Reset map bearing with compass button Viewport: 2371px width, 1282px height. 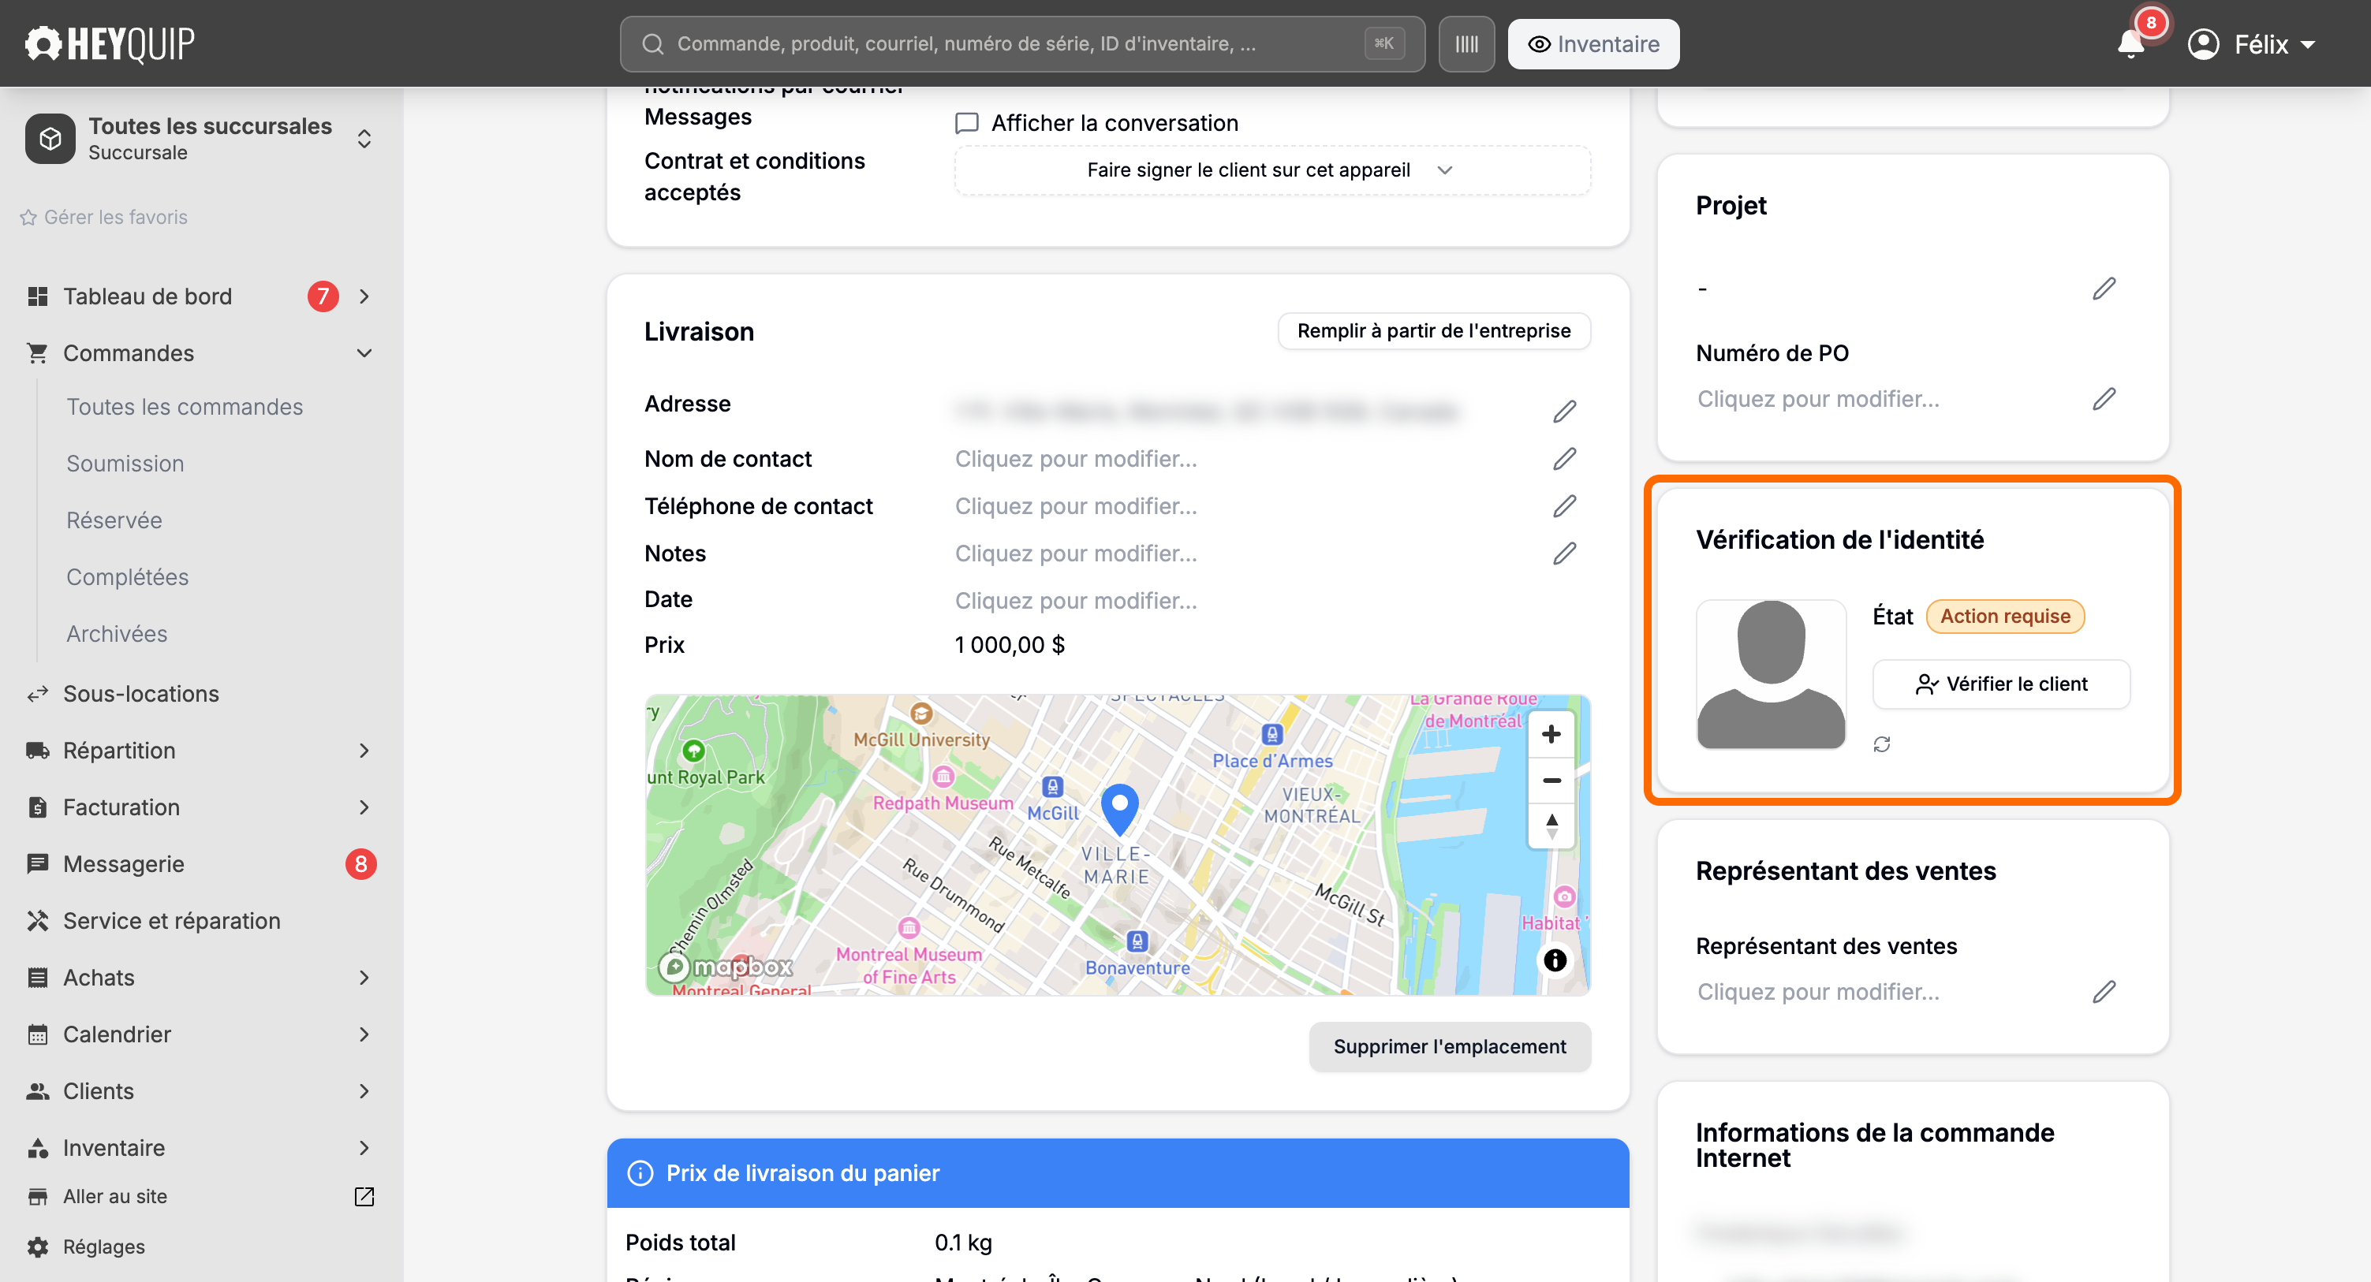(1551, 825)
